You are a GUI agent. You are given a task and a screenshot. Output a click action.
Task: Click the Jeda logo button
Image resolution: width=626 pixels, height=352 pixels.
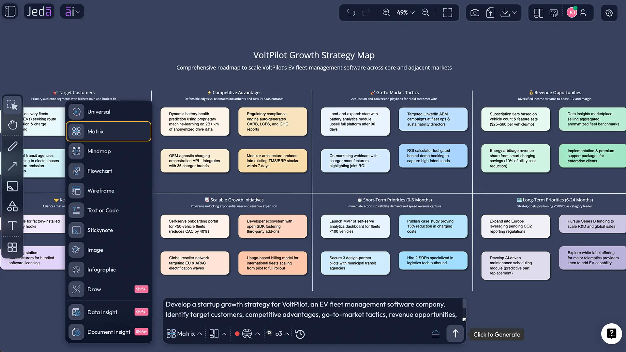[39, 12]
